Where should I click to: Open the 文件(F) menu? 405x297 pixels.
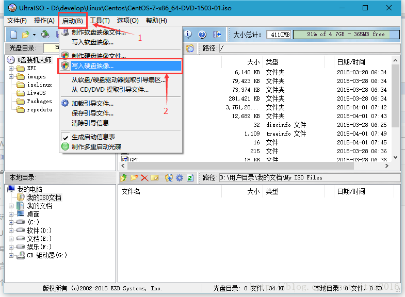point(17,21)
